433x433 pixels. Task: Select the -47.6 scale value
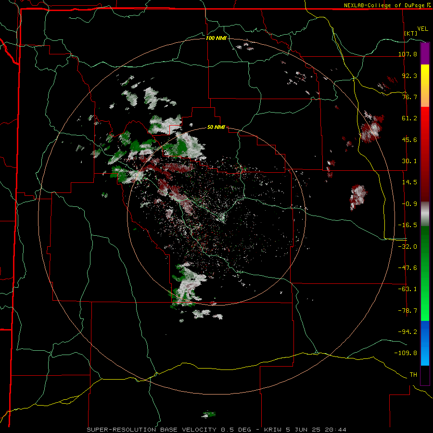[x=408, y=268]
